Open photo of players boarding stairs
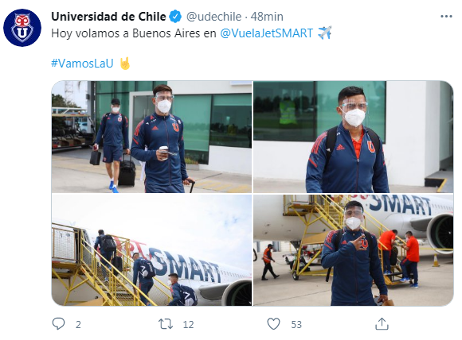 (151, 250)
